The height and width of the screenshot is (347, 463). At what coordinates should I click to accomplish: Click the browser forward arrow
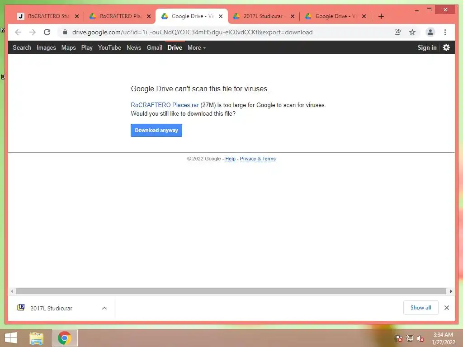pyautogui.click(x=33, y=32)
